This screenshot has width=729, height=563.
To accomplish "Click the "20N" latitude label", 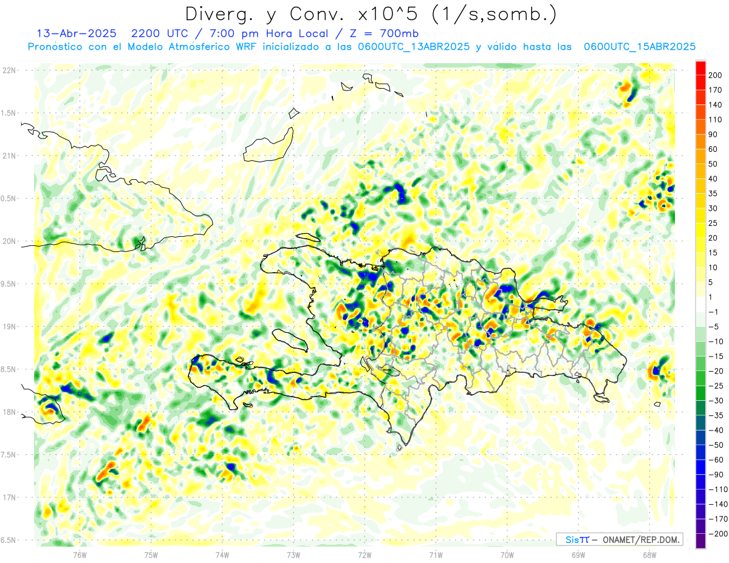I will click(x=9, y=241).
